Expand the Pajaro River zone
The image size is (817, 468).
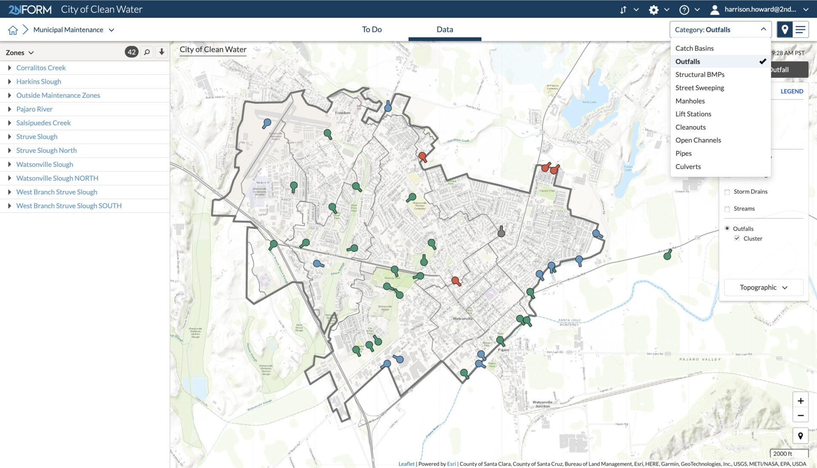tap(9, 109)
